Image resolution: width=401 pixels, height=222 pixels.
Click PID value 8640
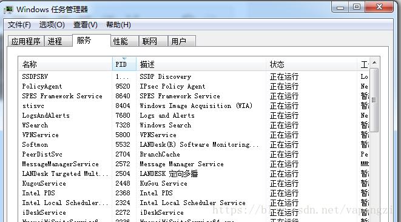point(123,96)
